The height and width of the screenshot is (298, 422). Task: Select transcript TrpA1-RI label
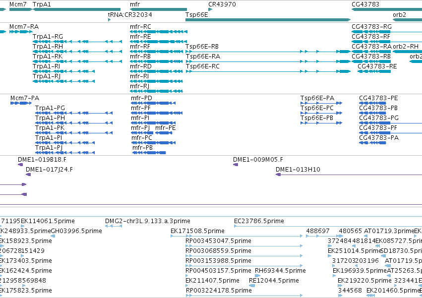[x=46, y=66]
